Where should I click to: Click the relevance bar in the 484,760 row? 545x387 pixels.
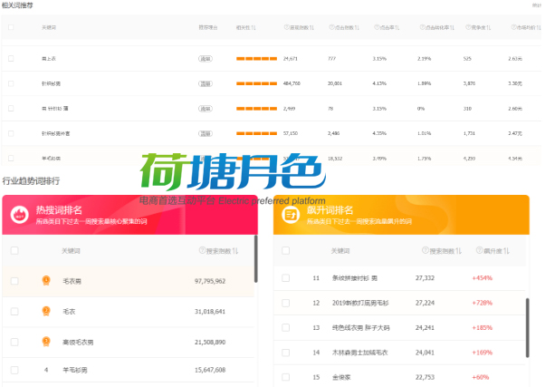[x=256, y=83]
